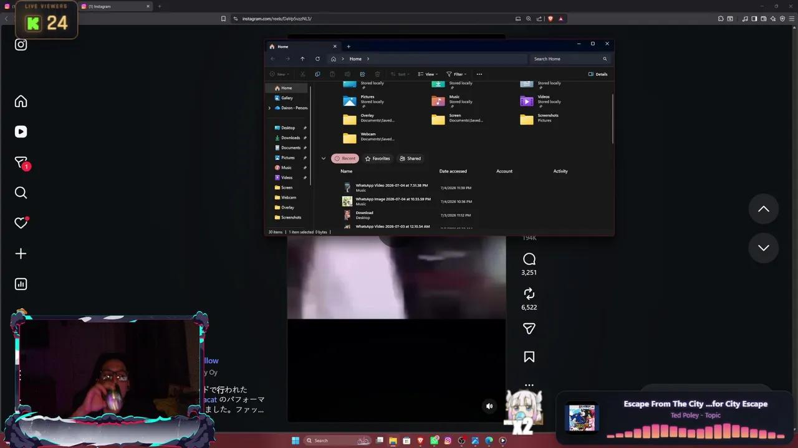Open See more options in Explorer toolbar
The width and height of the screenshot is (798, 448).
(x=479, y=74)
